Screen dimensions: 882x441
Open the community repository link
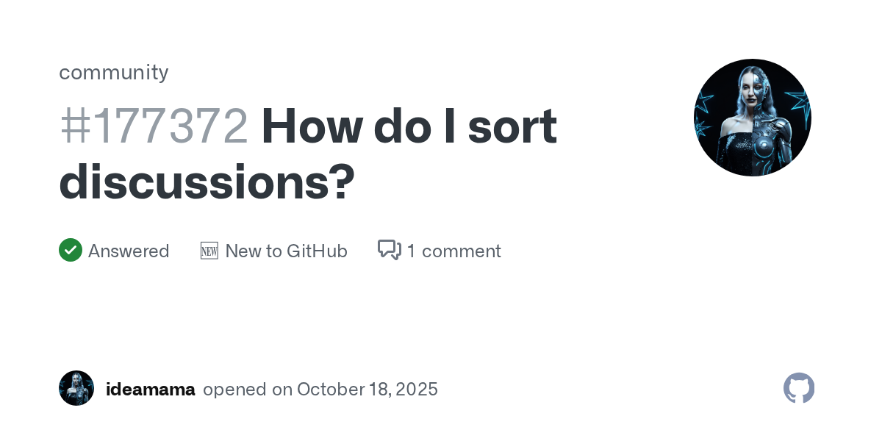pyautogui.click(x=114, y=72)
